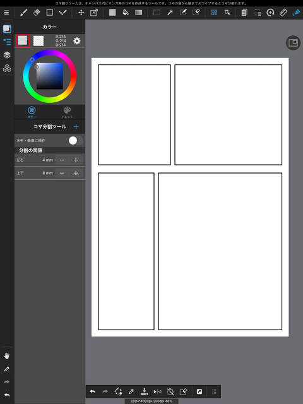Screen dimensions: 303x404
Task: Toggle the 水平・垂直に操作 switch
Action: pyautogui.click(x=76, y=140)
